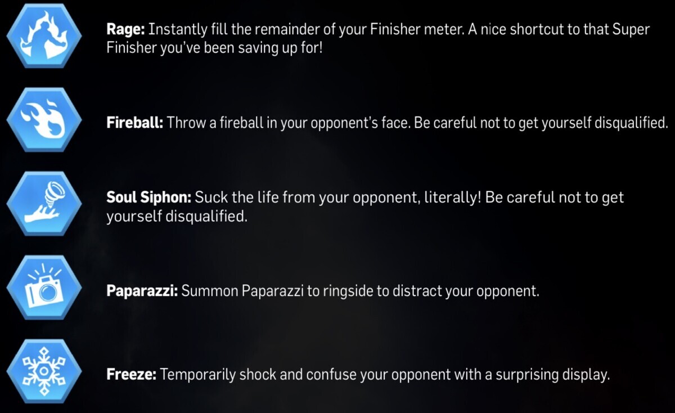Viewport: 675px width, 413px height.
Task: Click the Rage flaming figure icon
Action: 44,34
